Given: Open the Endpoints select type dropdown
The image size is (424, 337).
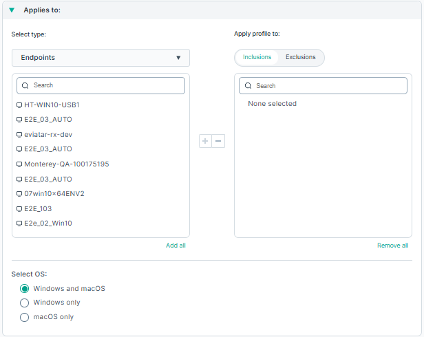Looking at the screenshot, I should click(x=100, y=58).
